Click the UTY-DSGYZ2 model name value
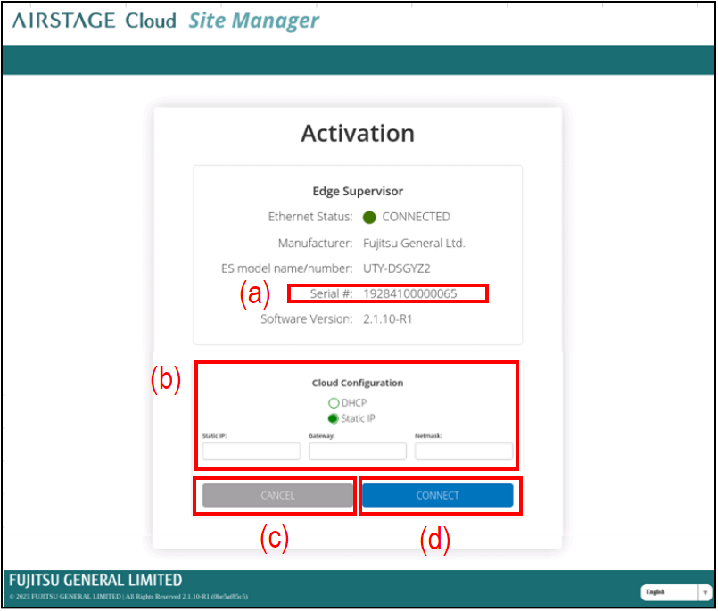Image resolution: width=718 pixels, height=611 pixels. [397, 268]
